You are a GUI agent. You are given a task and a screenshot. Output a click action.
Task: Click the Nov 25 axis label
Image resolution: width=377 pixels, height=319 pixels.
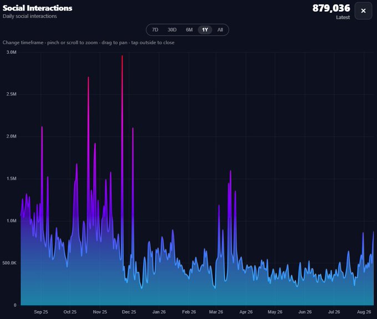[x=100, y=312]
